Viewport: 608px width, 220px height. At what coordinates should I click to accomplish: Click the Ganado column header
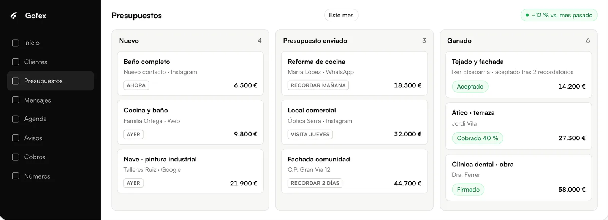459,41
